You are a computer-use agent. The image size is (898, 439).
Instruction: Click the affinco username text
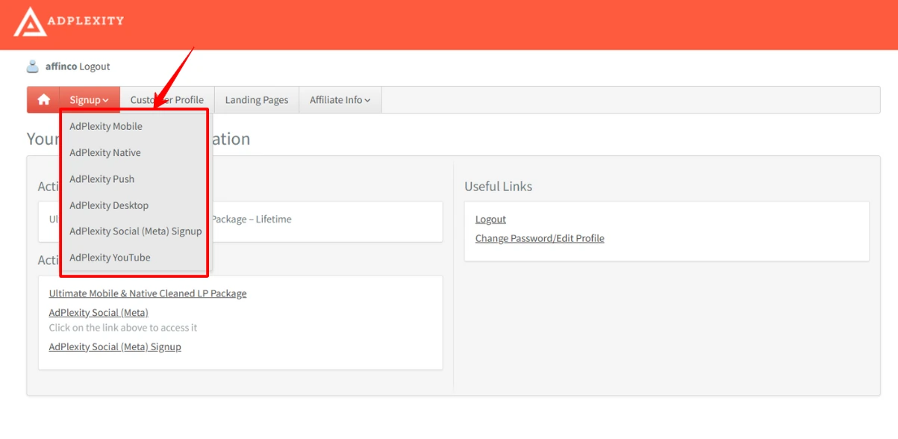[61, 66]
